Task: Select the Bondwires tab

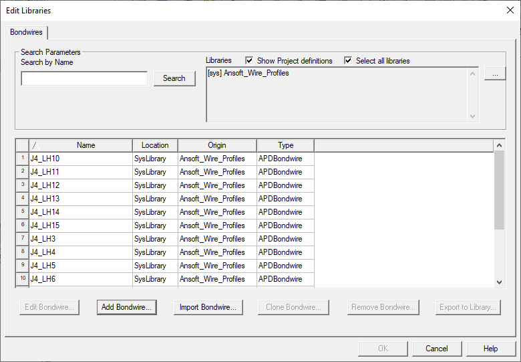Action: coord(26,32)
